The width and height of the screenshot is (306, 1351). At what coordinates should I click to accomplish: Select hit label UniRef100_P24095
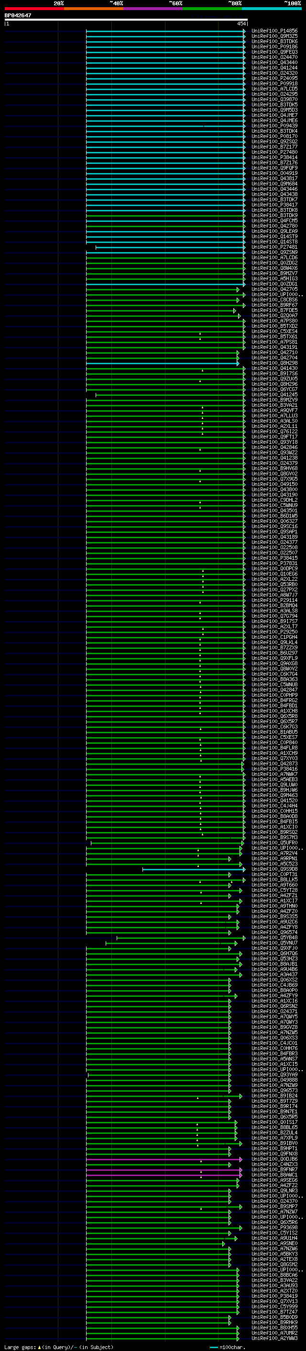coord(274,78)
